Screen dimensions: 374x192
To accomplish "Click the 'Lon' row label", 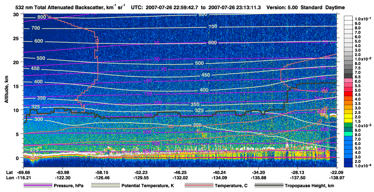I will point(9,178).
